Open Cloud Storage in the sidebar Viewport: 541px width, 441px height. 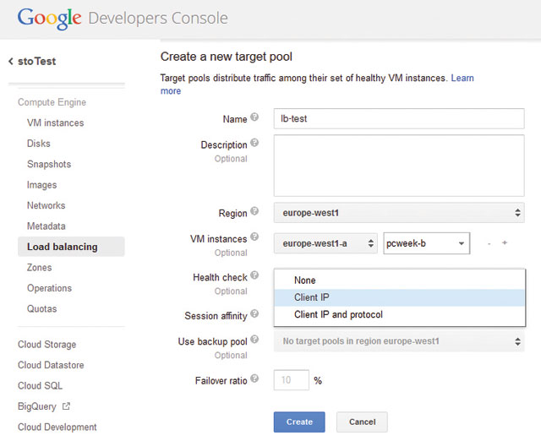pos(47,345)
